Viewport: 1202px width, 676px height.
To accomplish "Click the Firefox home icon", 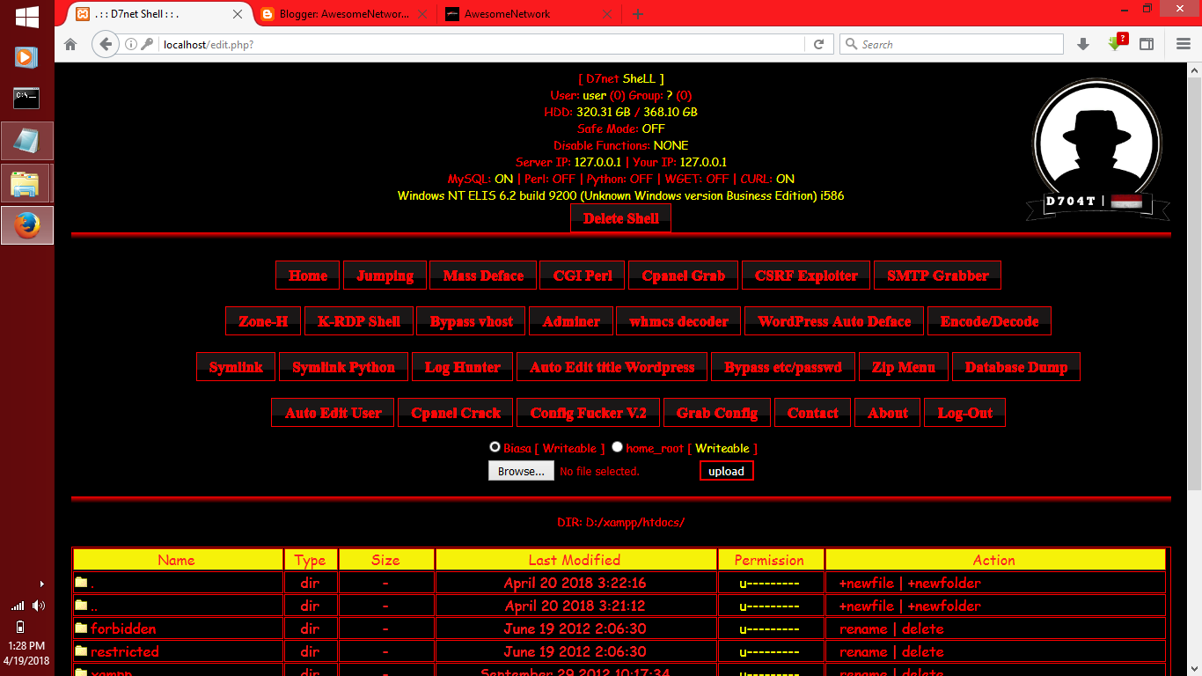I will [x=70, y=43].
